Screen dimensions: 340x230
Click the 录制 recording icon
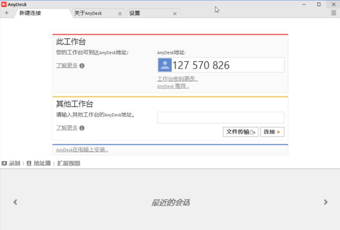click(x=4, y=163)
